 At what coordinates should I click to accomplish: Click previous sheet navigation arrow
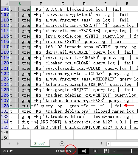(9, 143)
